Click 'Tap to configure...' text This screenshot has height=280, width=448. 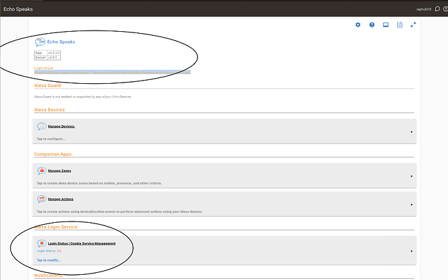(x=51, y=139)
